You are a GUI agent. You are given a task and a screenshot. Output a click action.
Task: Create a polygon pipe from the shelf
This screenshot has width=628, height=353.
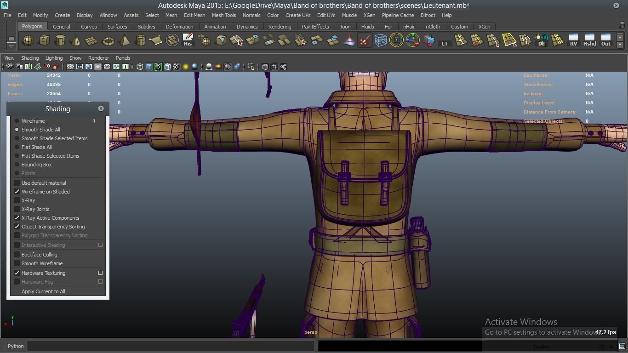(x=140, y=40)
